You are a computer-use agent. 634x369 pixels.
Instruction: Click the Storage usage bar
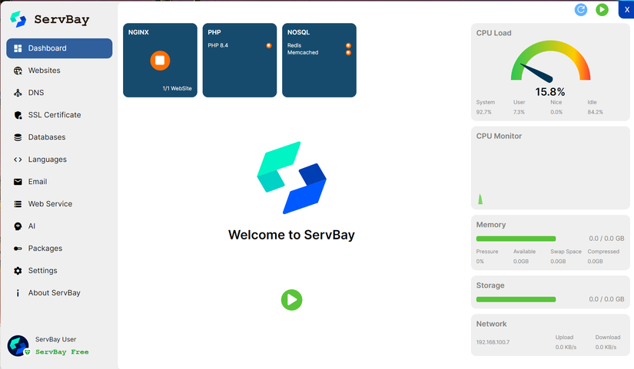(x=516, y=299)
